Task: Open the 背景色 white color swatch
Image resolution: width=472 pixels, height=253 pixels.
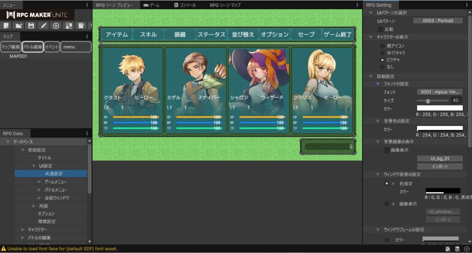Action: click(x=440, y=128)
